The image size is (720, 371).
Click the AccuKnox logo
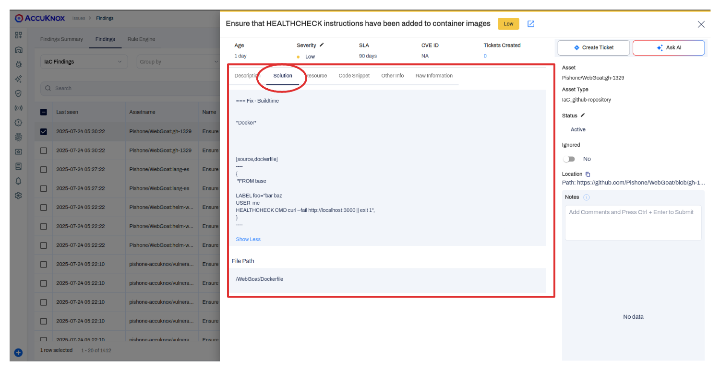(39, 18)
